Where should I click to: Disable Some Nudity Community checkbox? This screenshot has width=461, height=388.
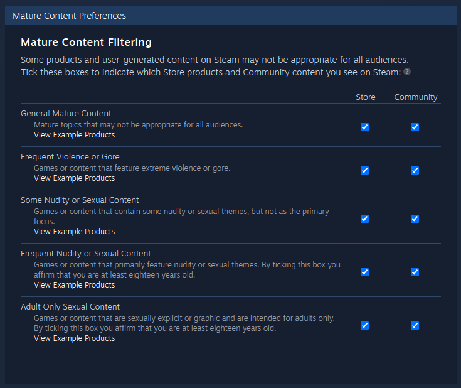415,218
